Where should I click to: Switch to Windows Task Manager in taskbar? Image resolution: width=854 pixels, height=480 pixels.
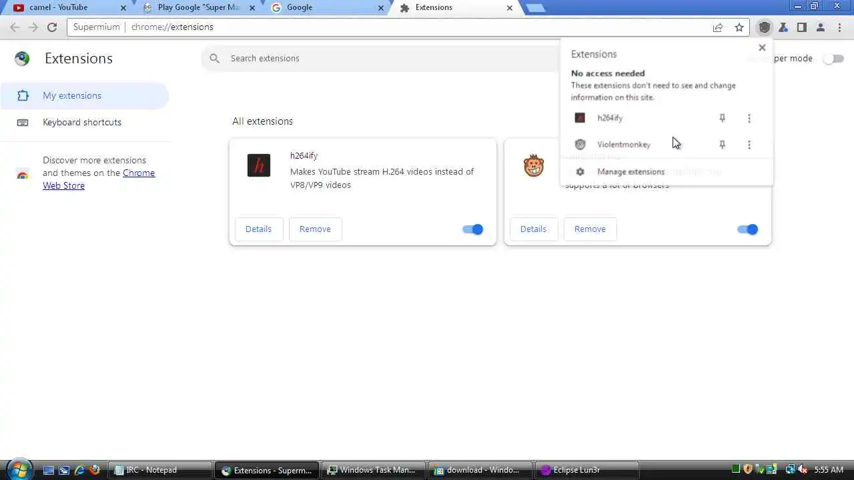374,470
